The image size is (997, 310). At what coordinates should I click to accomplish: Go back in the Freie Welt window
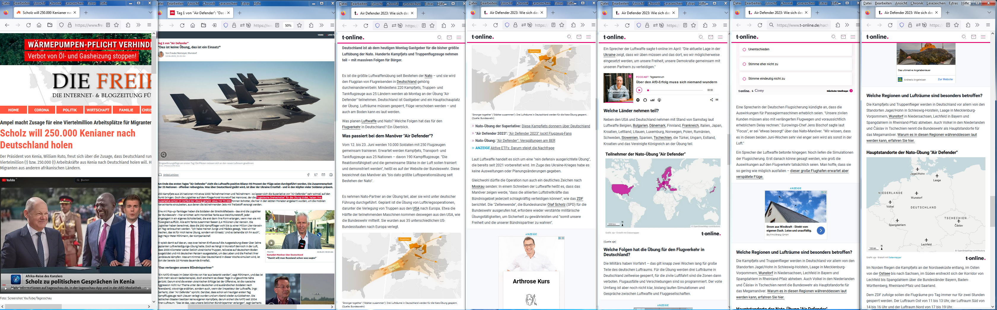click(x=7, y=25)
